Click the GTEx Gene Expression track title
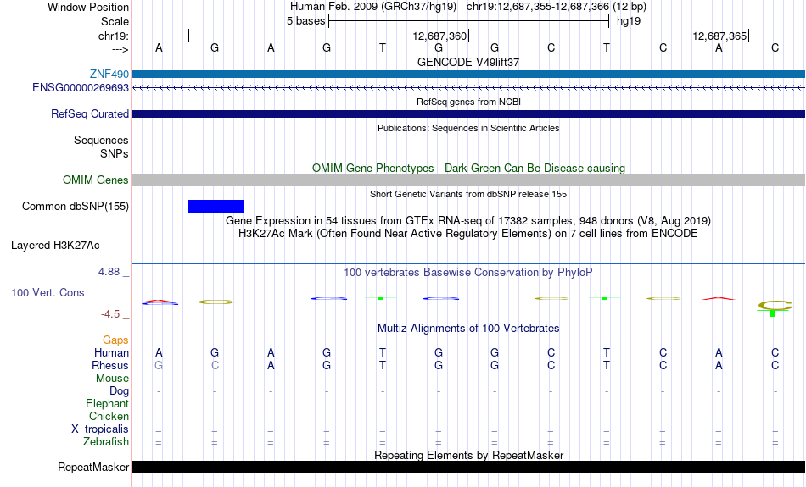Image resolution: width=806 pixels, height=487 pixels. tap(468, 221)
